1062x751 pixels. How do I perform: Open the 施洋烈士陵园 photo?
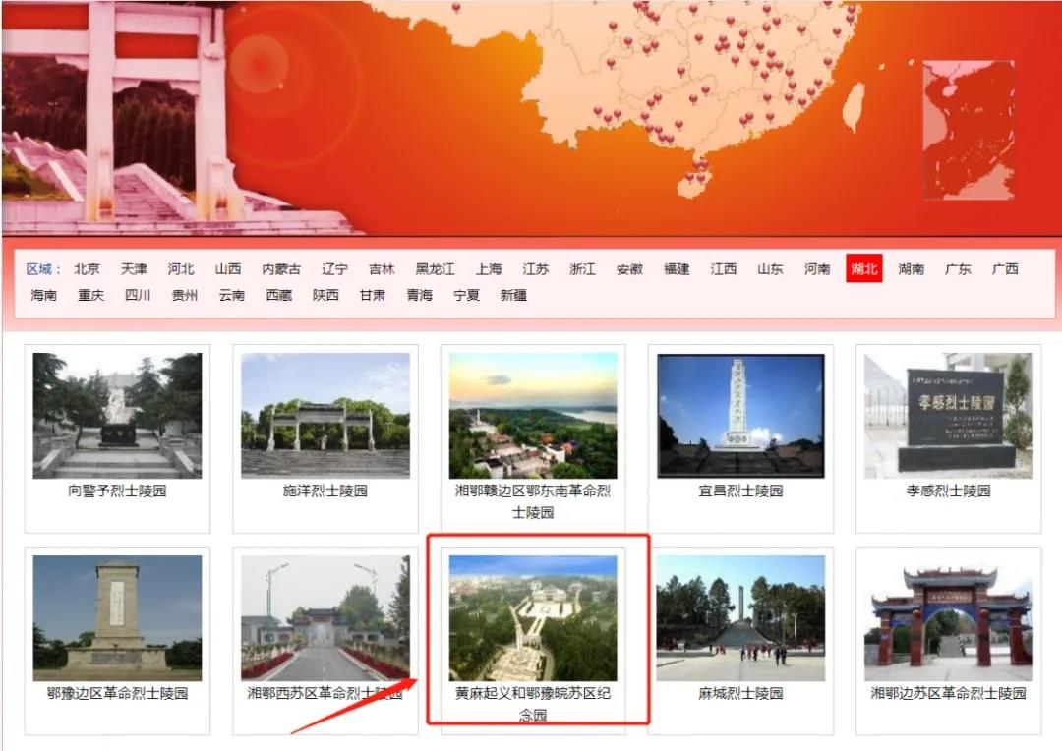325,415
